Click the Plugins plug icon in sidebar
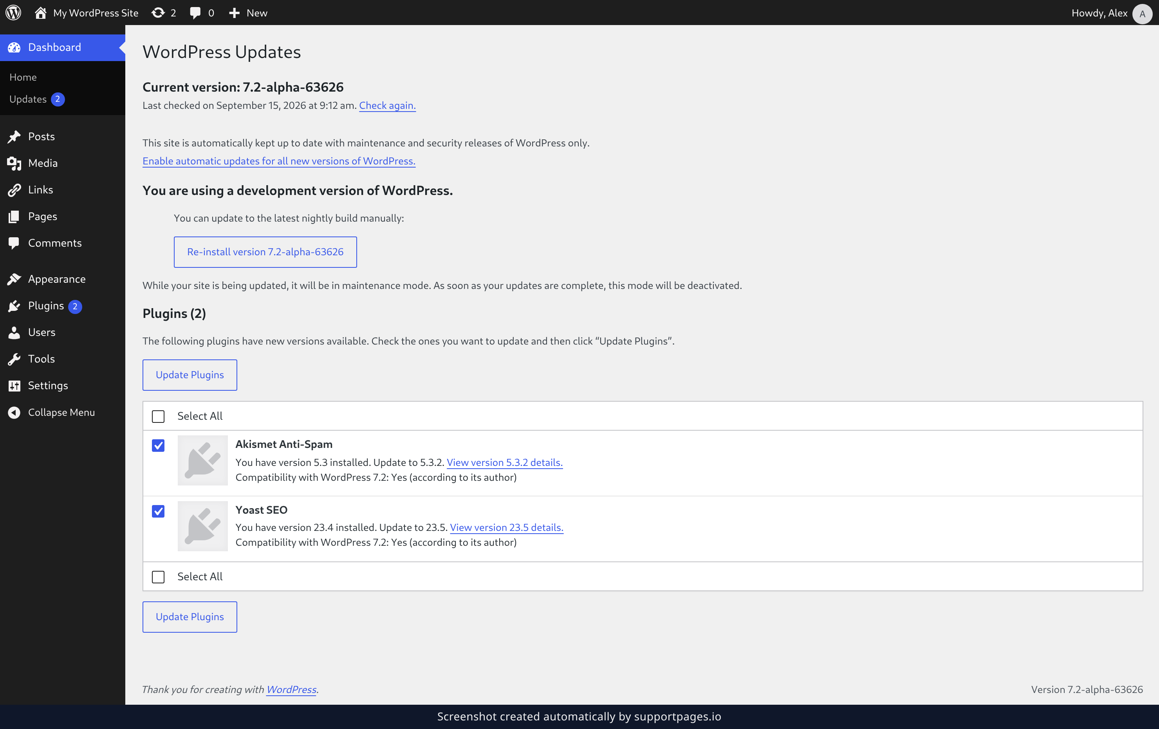This screenshot has width=1159, height=729. [x=14, y=306]
